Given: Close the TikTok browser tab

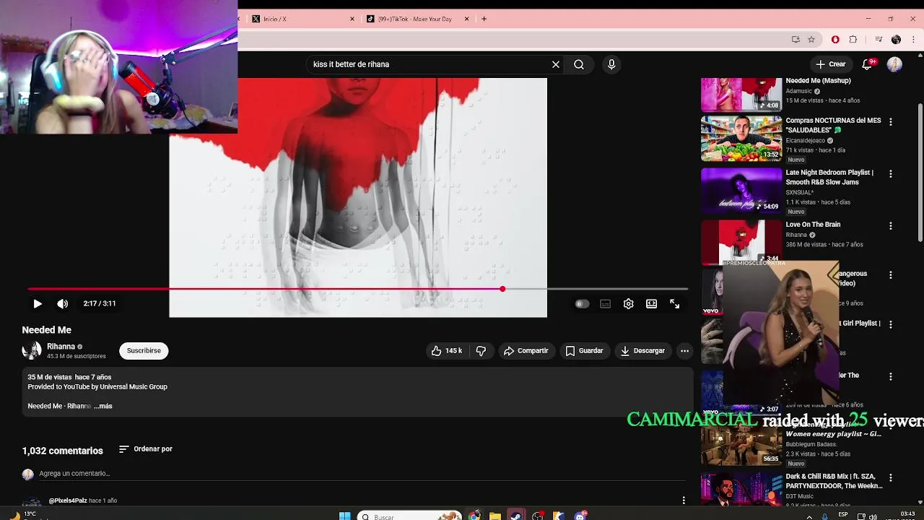Looking at the screenshot, I should (x=466, y=19).
